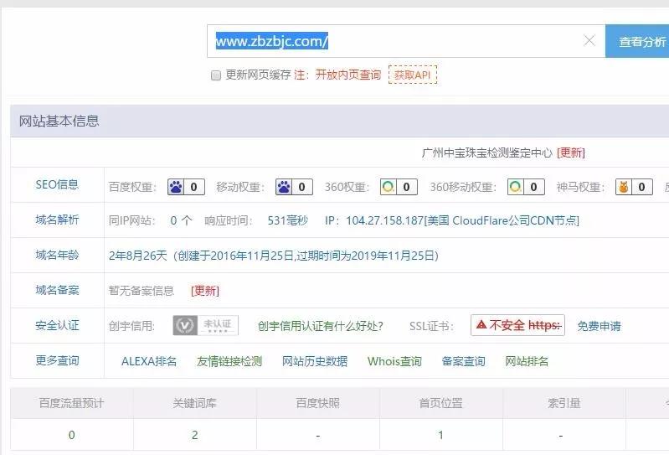Click response time 531毫秒
Image resolution: width=669 pixels, height=455 pixels.
(287, 220)
